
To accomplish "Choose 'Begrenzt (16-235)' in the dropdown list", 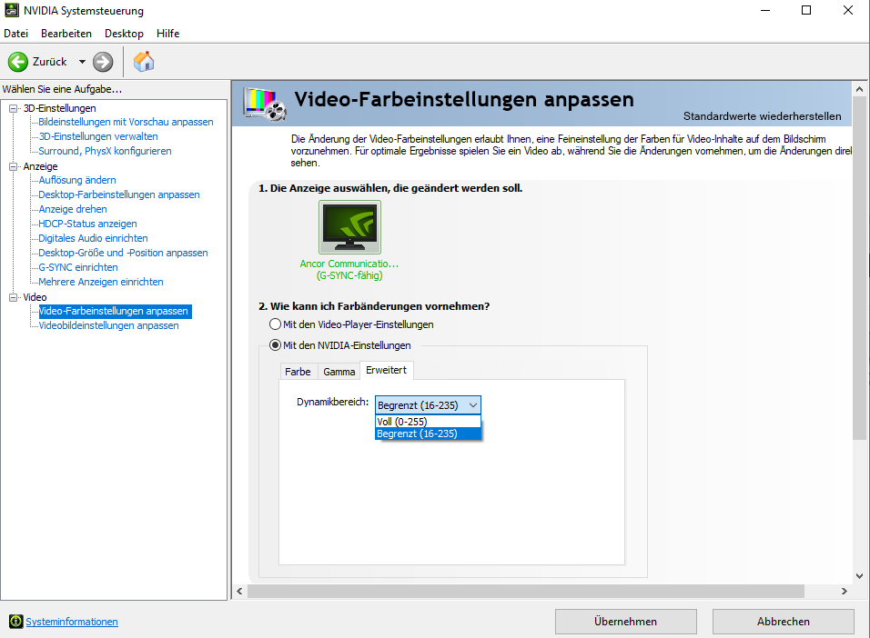I will click(x=428, y=434).
